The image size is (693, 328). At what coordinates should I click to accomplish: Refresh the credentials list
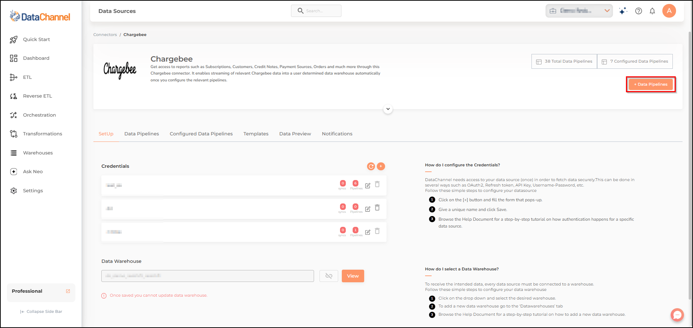pos(371,166)
